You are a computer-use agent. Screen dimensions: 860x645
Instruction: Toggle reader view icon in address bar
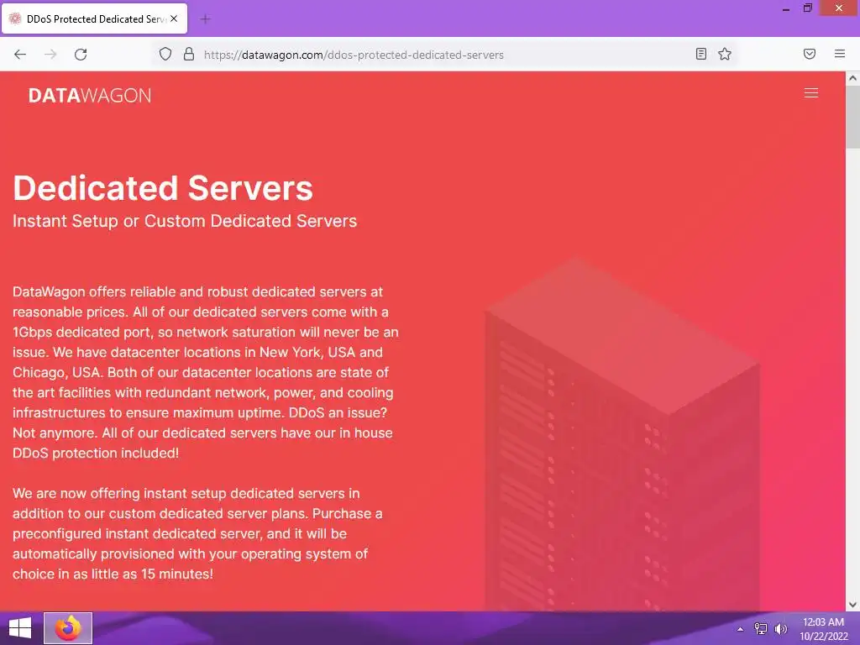pos(700,54)
